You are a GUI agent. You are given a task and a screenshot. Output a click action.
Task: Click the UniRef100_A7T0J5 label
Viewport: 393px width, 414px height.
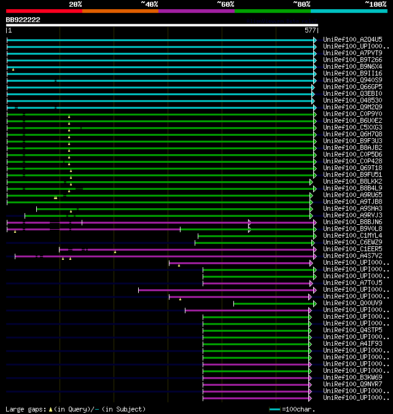click(x=352, y=283)
